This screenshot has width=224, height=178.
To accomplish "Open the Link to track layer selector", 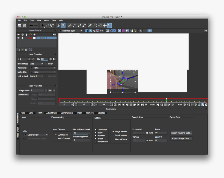I will (36, 76).
